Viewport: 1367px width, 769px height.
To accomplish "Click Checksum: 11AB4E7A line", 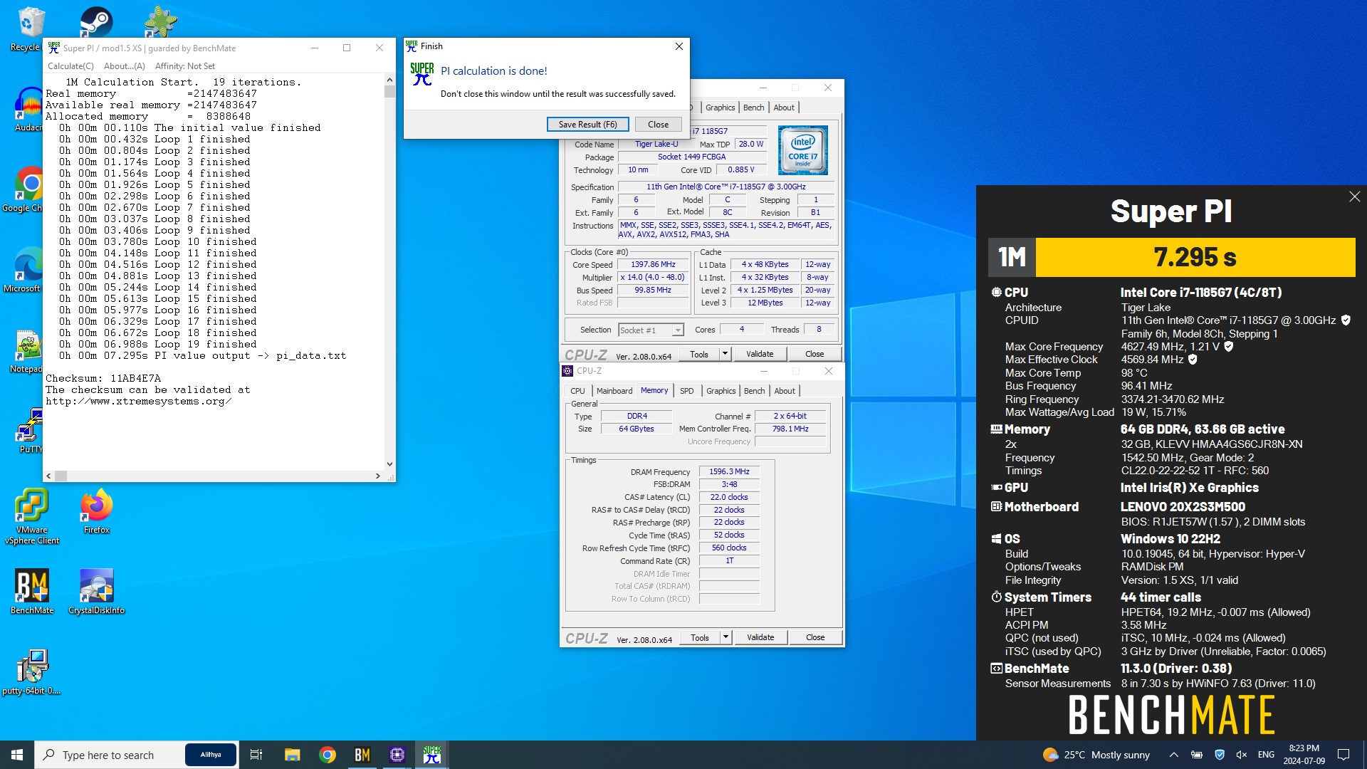I will [x=103, y=378].
